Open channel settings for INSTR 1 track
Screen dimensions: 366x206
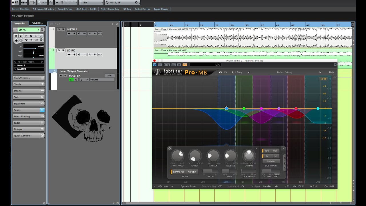click(79, 33)
